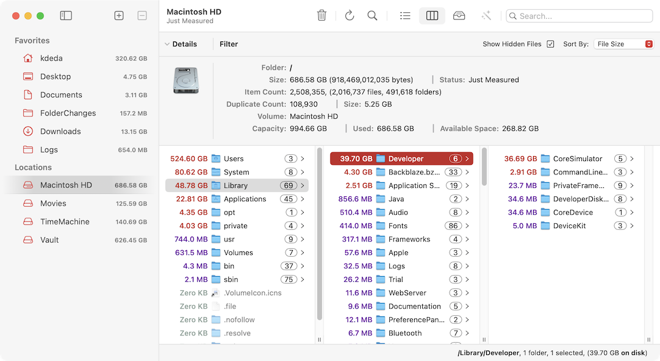Select Downloads in the Favorites sidebar
The height and width of the screenshot is (361, 660).
61,131
